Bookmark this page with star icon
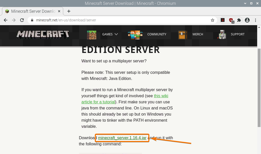 [212, 20]
